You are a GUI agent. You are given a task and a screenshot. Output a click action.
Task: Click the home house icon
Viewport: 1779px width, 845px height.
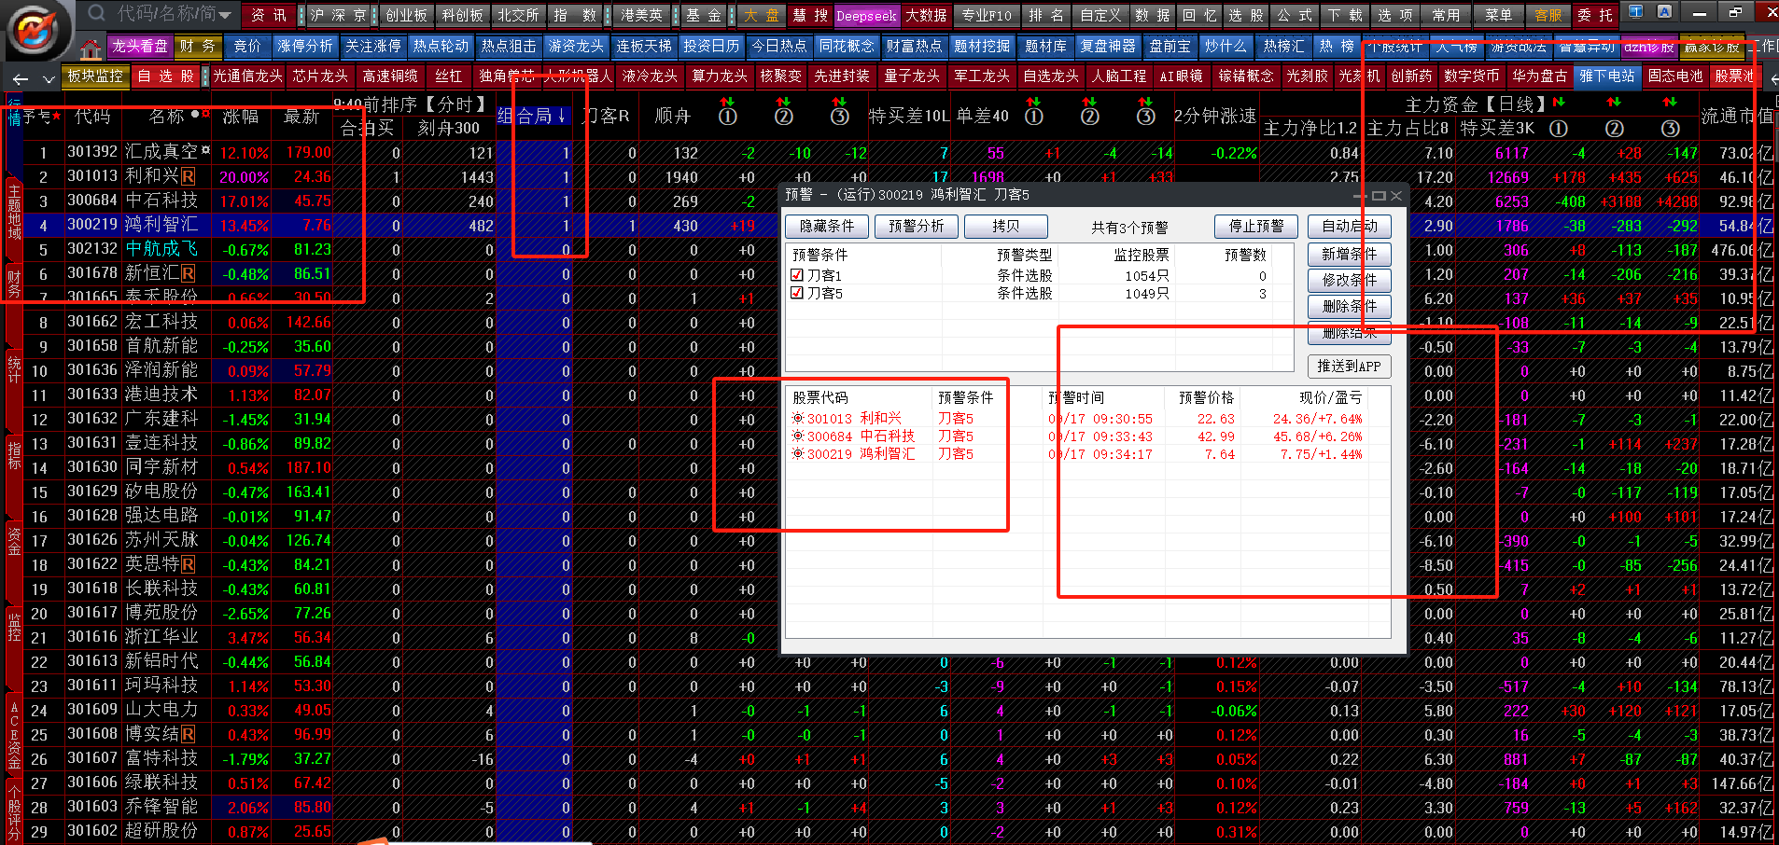[x=91, y=48]
